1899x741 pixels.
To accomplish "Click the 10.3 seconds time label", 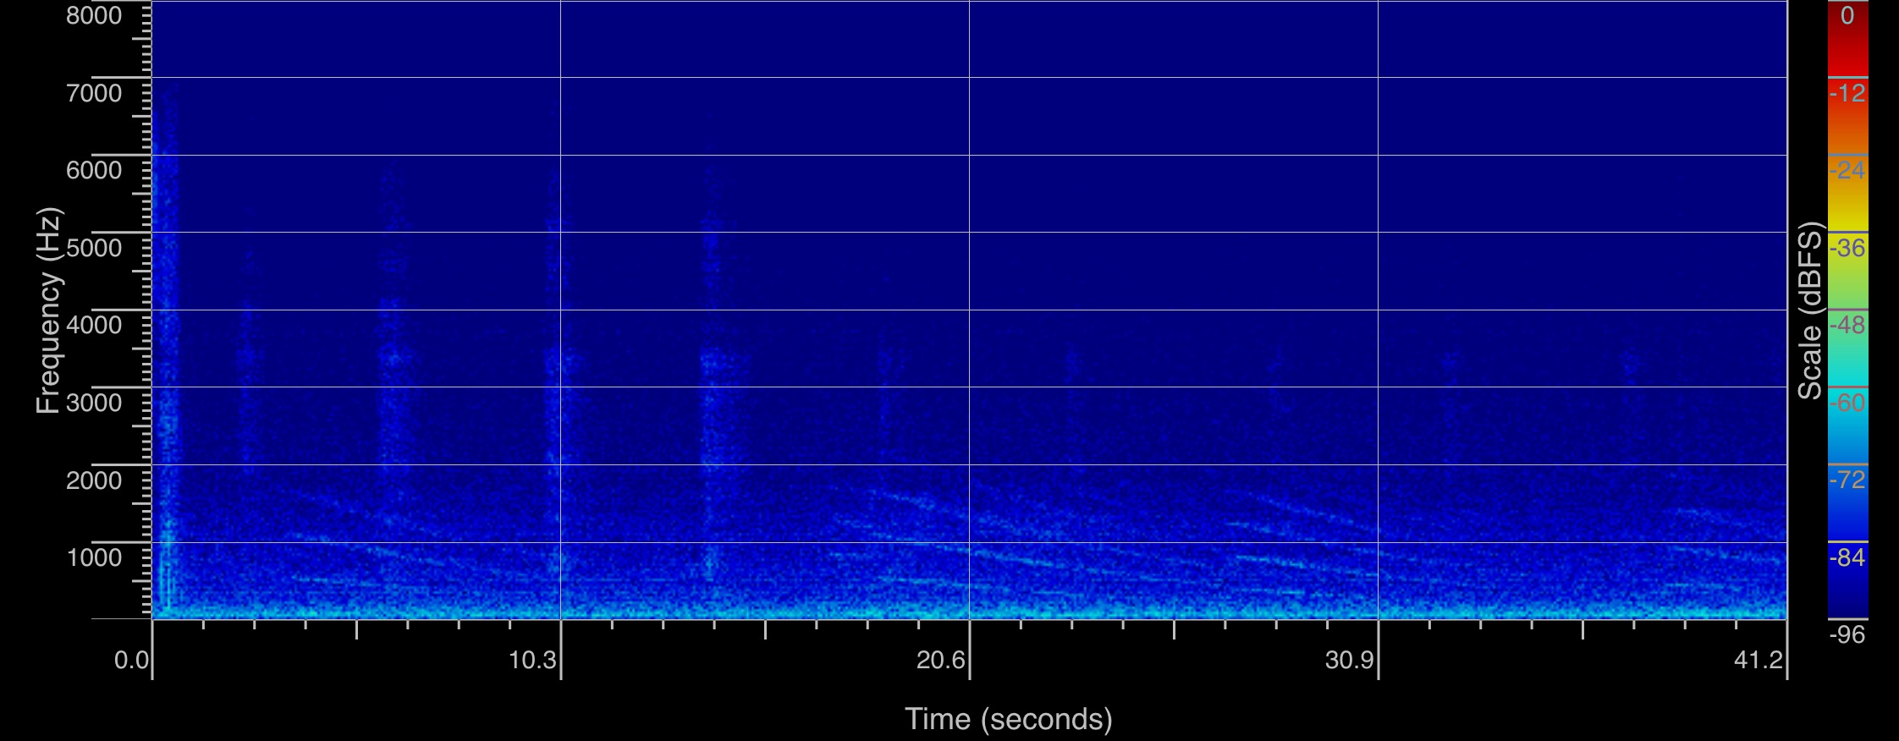I will point(532,660).
